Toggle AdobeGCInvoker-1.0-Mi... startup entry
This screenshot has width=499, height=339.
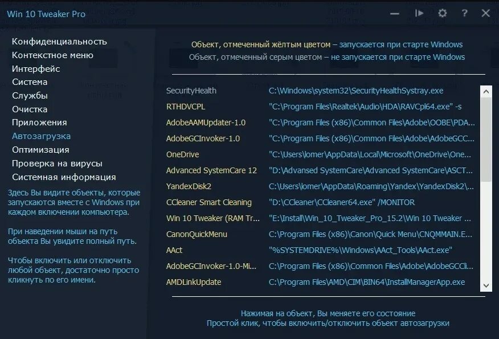pos(211,266)
